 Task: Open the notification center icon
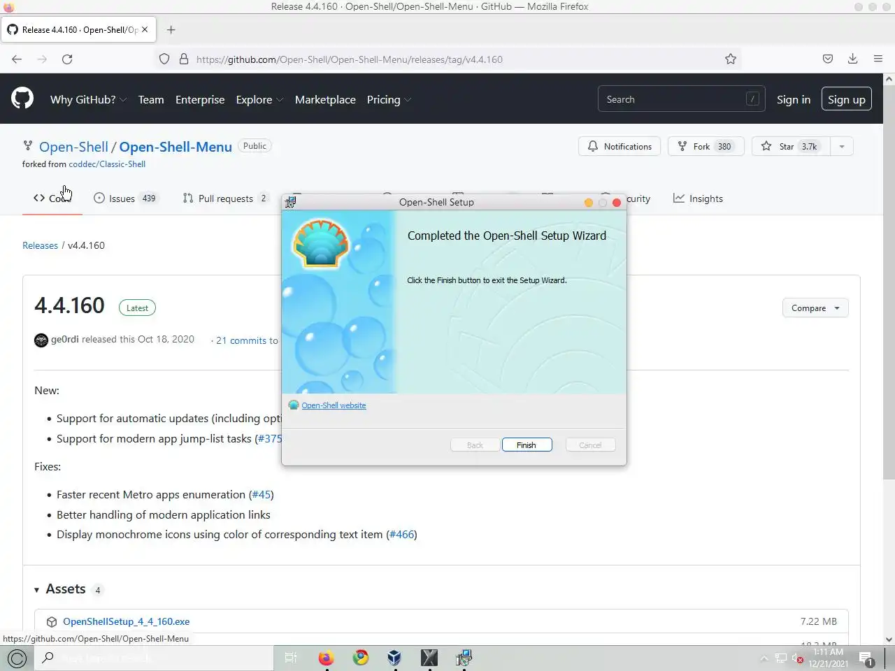tap(866, 658)
